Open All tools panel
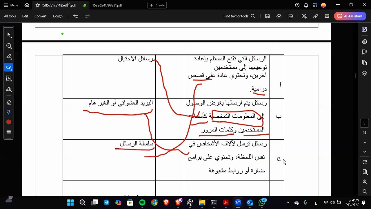Viewport: 371px width, 209px height. 10,16
